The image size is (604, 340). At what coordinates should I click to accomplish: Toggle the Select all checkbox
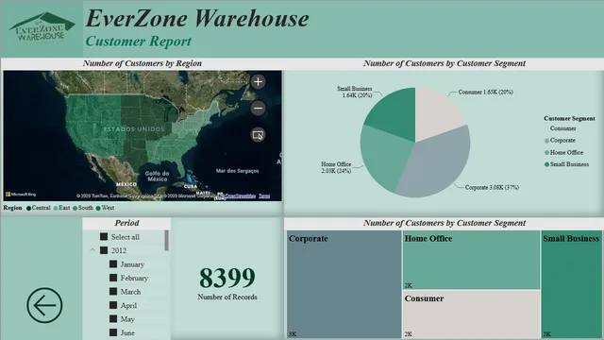[x=104, y=236]
